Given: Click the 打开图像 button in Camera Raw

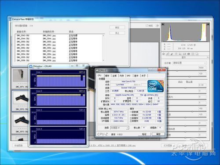Looking at the screenshot, I should point(168,146).
